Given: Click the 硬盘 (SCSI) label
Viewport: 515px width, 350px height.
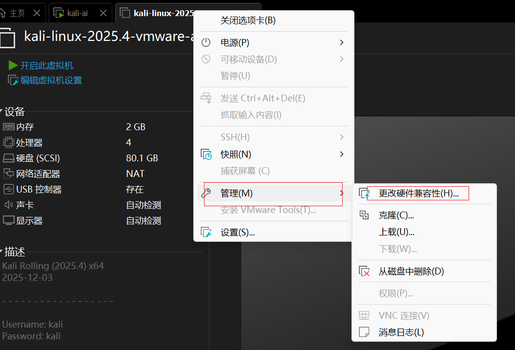Looking at the screenshot, I should 38,158.
